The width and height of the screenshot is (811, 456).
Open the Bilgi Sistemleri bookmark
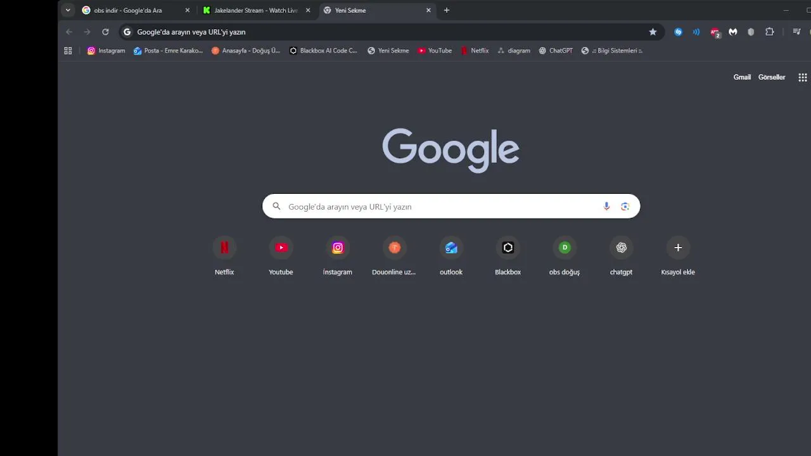(612, 51)
